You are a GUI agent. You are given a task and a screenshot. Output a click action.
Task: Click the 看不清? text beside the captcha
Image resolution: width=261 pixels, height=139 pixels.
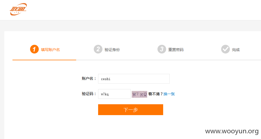[156, 94]
